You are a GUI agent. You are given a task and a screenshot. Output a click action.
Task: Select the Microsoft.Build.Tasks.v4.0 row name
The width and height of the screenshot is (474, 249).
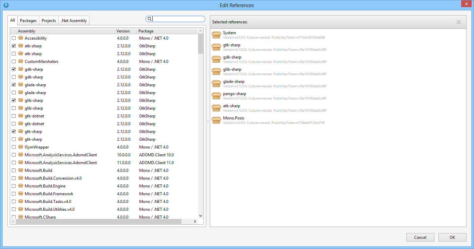(48, 202)
